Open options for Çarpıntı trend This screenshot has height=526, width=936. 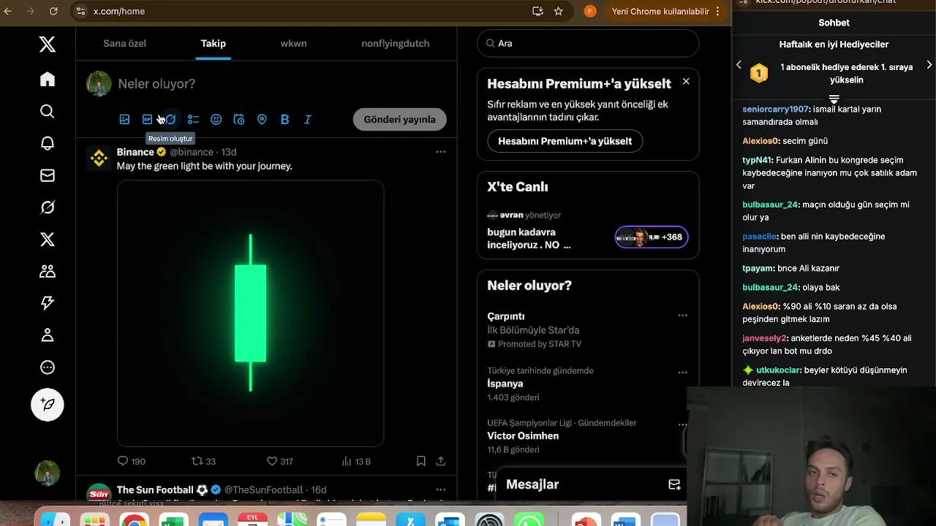pos(682,316)
